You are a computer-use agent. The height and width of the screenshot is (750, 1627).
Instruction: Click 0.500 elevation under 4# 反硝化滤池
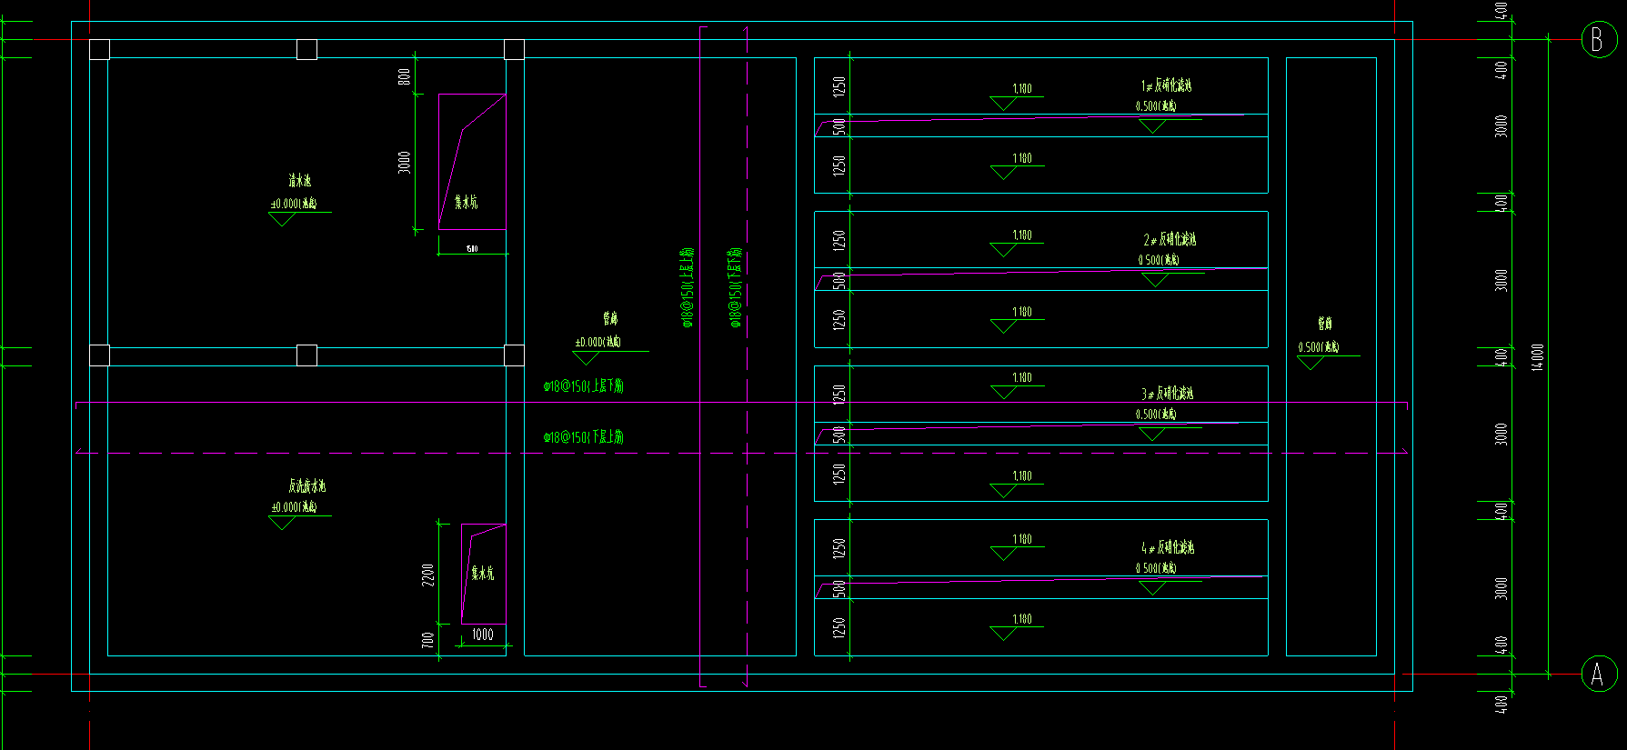click(1156, 568)
